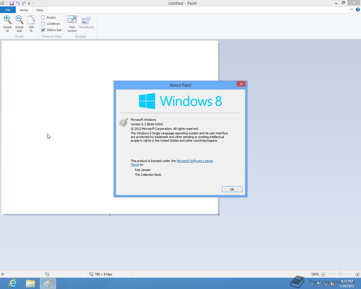Click the Zoom in magnifier icon
The image size is (361, 289).
pyautogui.click(x=7, y=20)
